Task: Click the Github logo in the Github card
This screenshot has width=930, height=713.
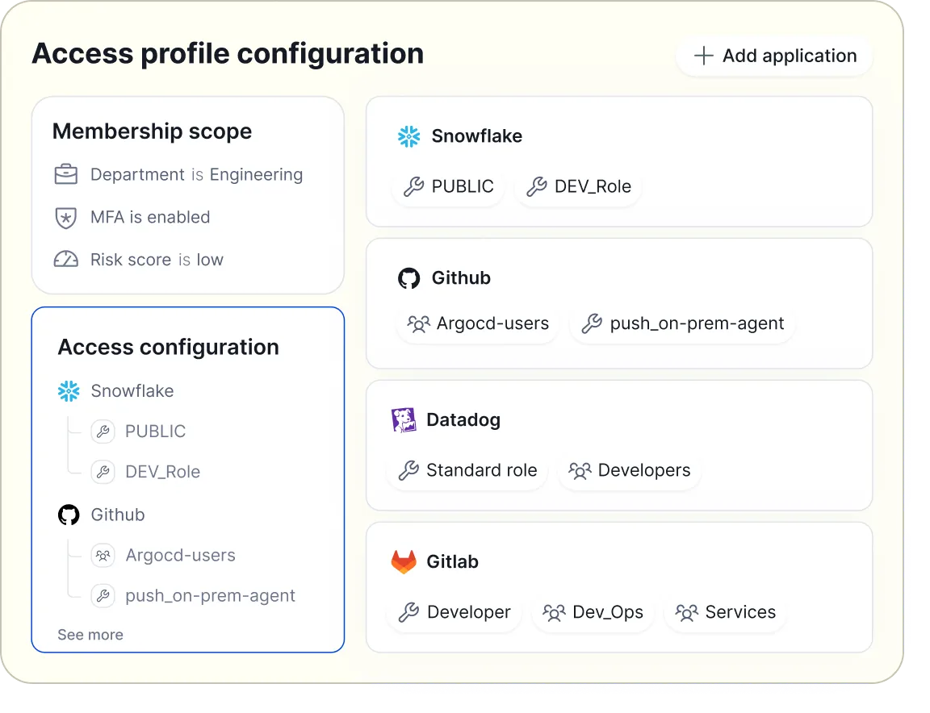Action: tap(408, 278)
